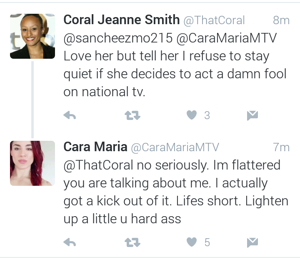Open the @ThatCoral handle beside Coral's name
Viewport: 300px width, 267px height.
pos(214,20)
